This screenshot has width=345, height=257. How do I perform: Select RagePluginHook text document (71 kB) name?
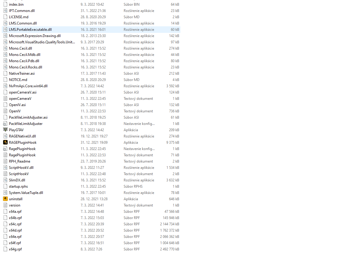click(22, 155)
